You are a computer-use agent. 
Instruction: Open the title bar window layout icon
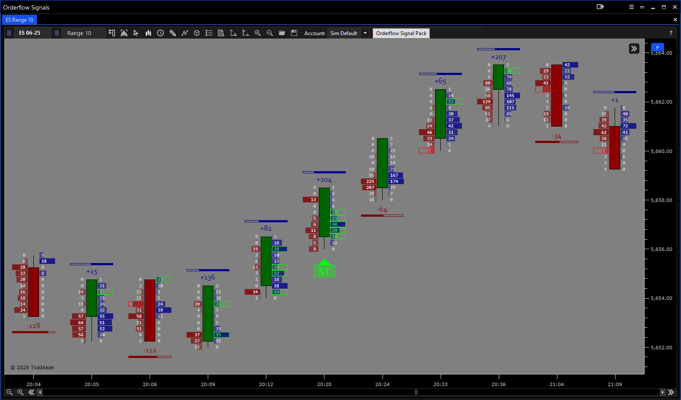coord(600,7)
